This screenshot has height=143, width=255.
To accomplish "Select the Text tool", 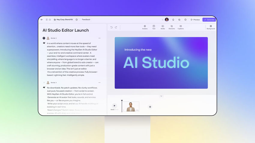I will (154, 27).
